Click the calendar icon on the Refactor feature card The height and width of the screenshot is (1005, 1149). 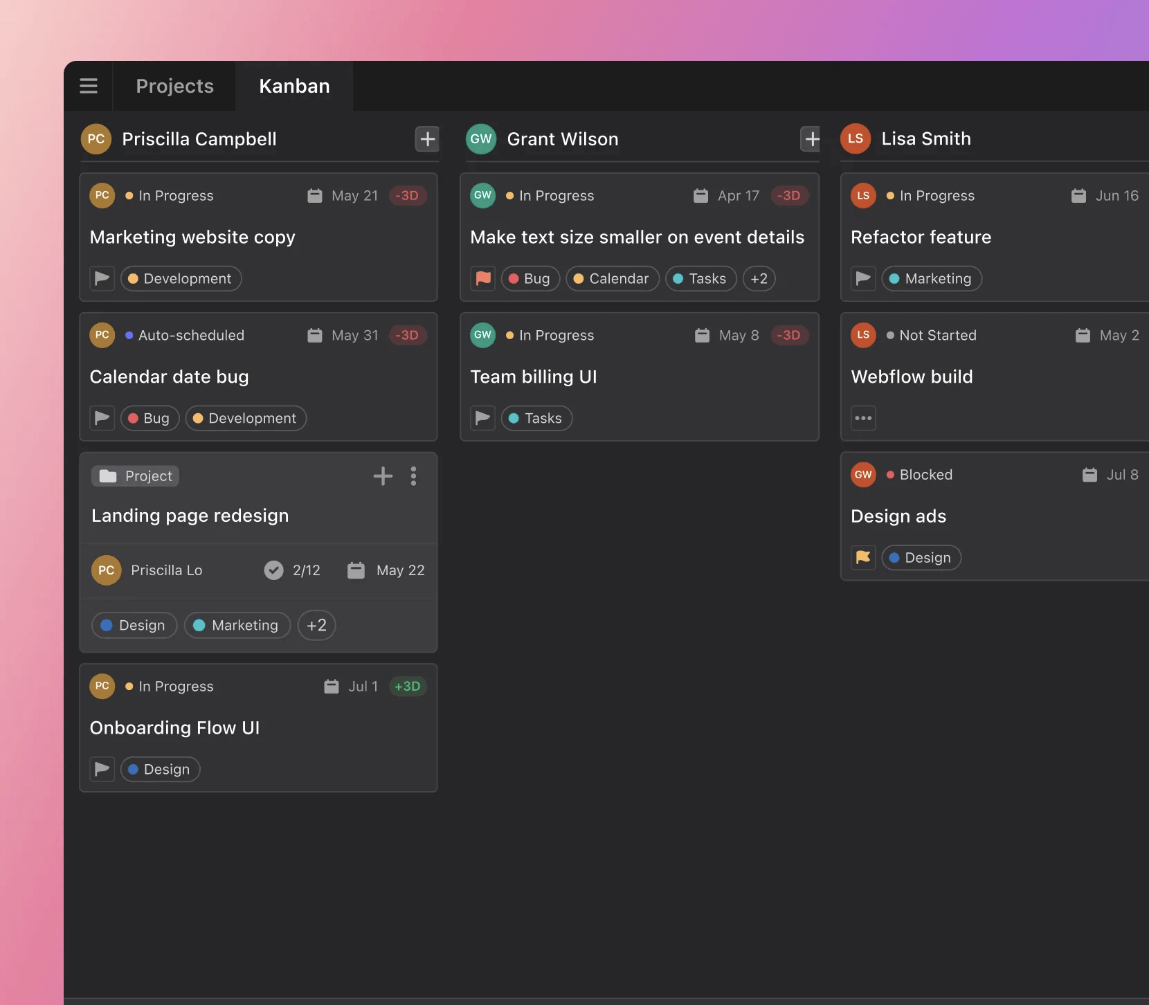tap(1078, 195)
